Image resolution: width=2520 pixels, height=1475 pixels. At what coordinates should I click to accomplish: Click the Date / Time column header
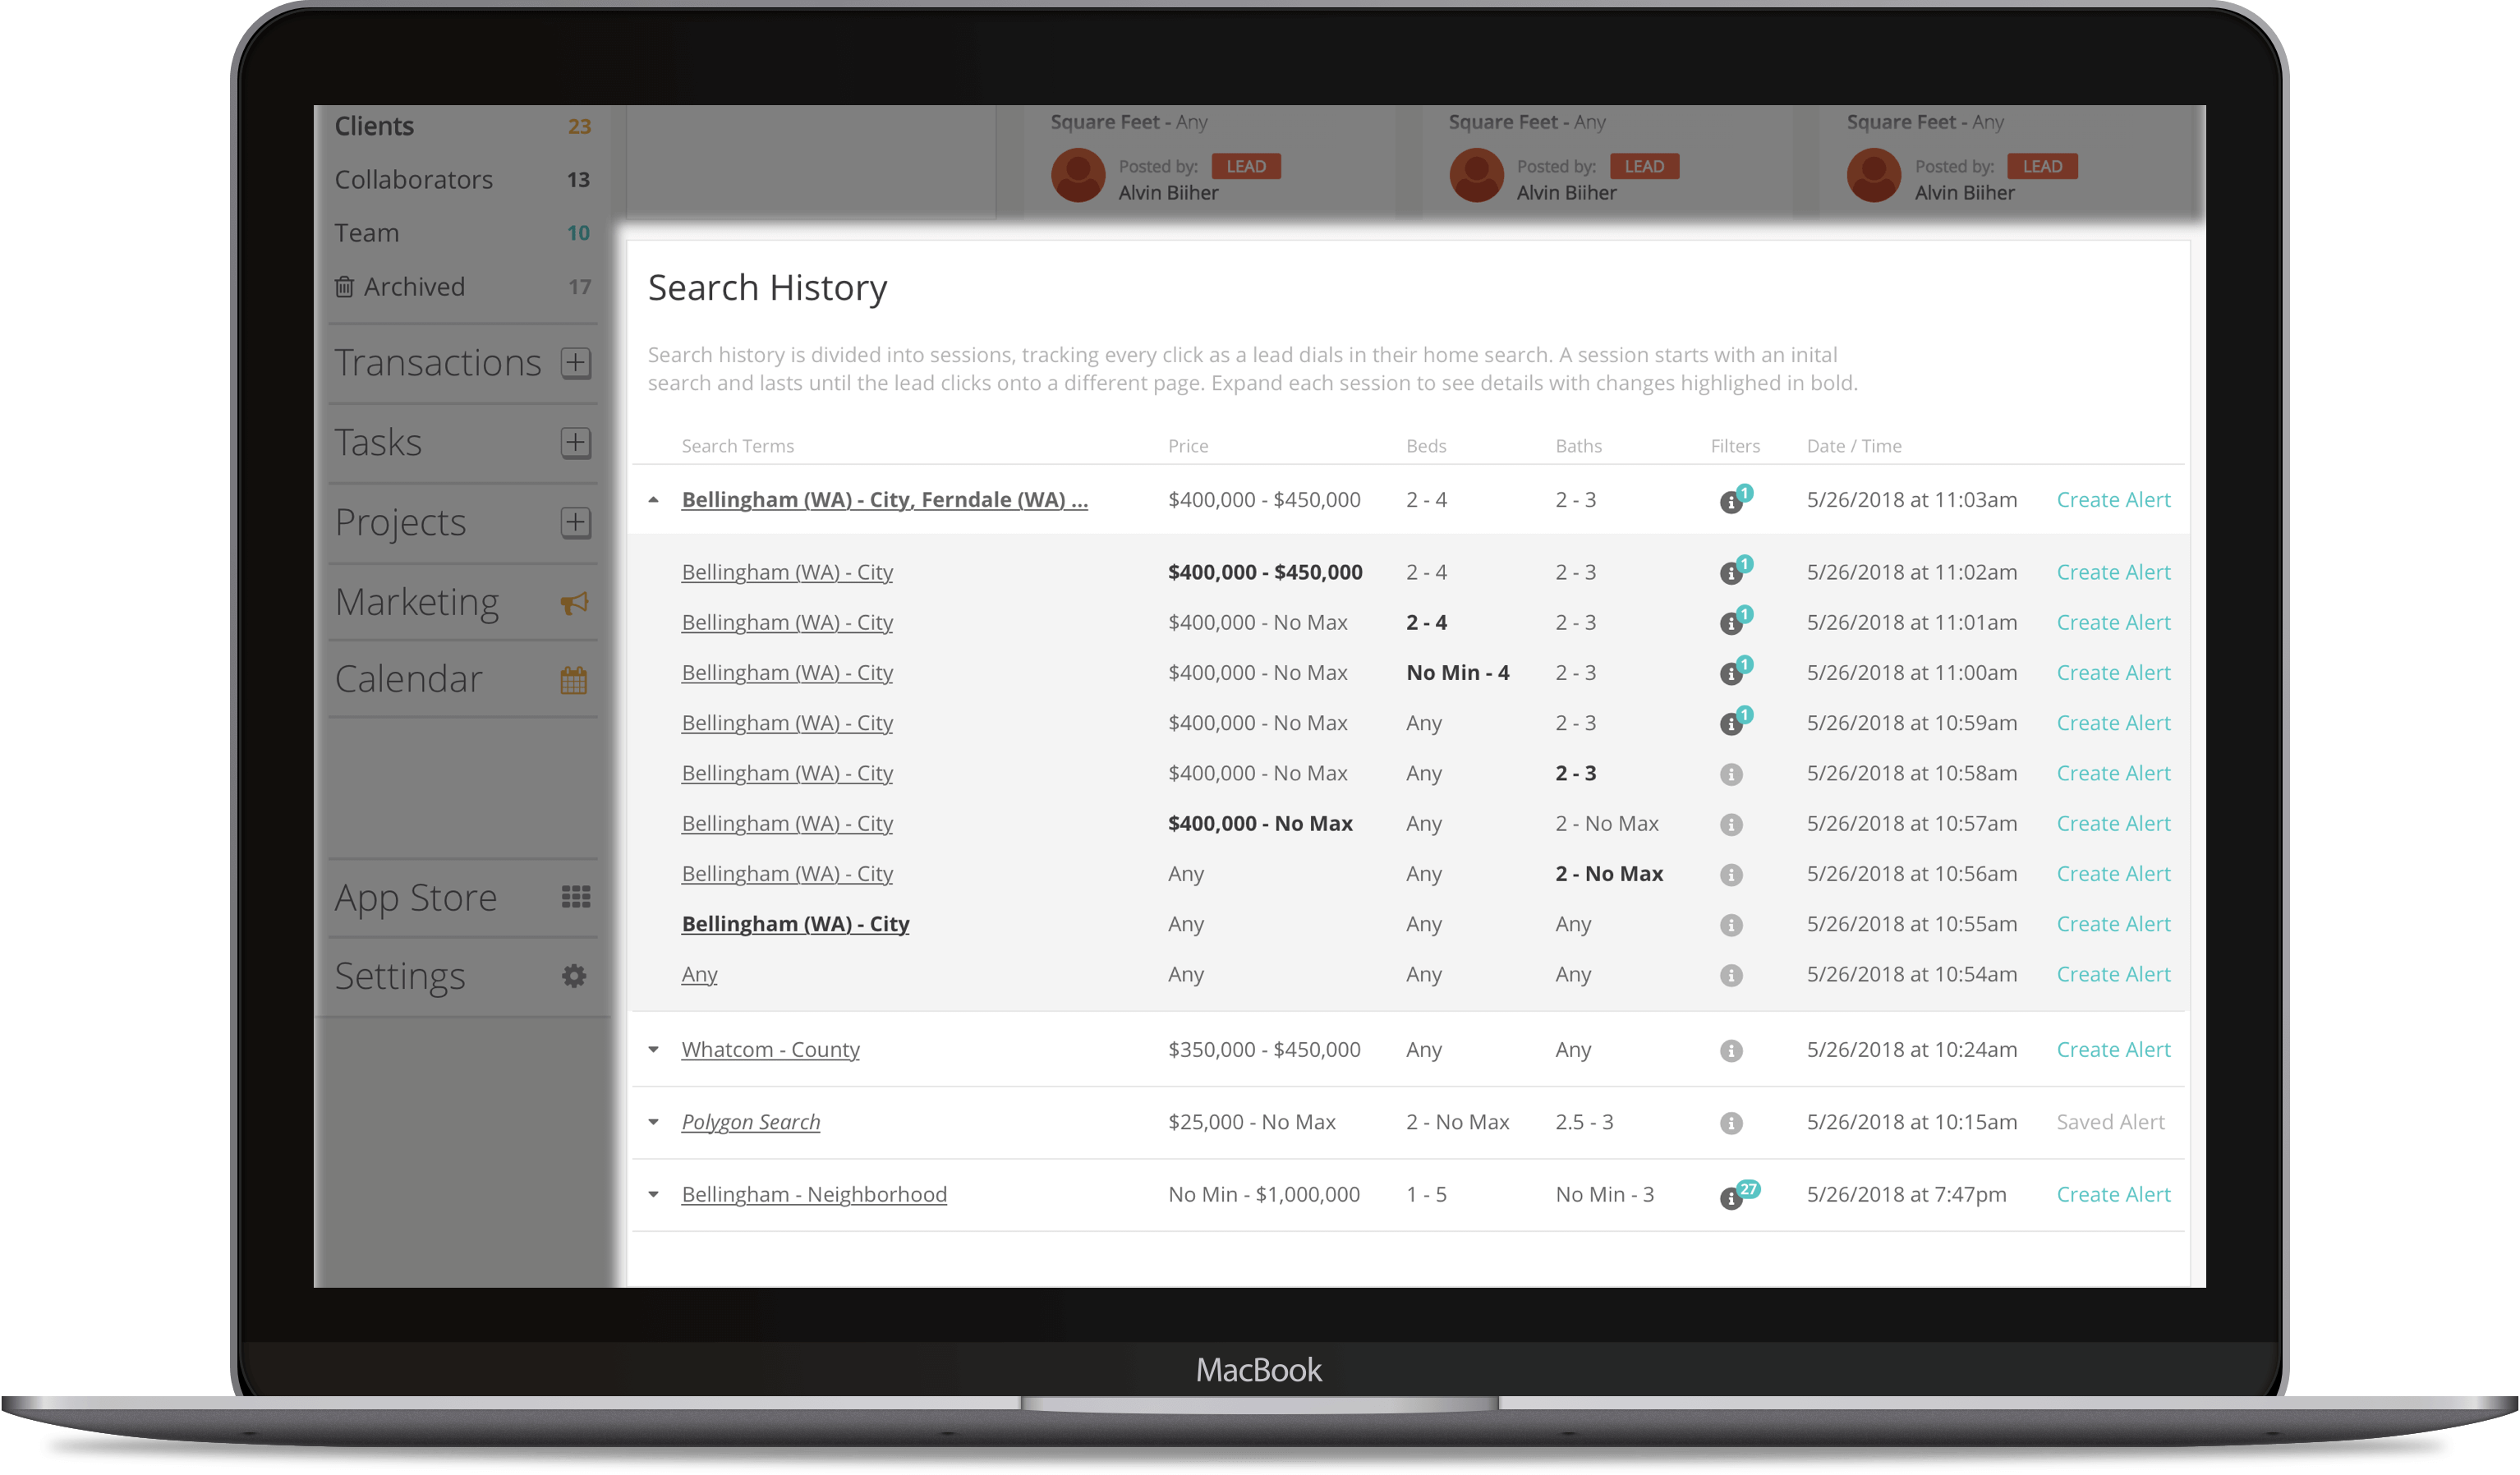[1854, 446]
